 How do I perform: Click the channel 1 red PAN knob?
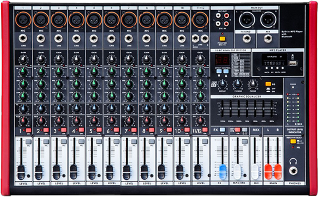(x=23, y=121)
